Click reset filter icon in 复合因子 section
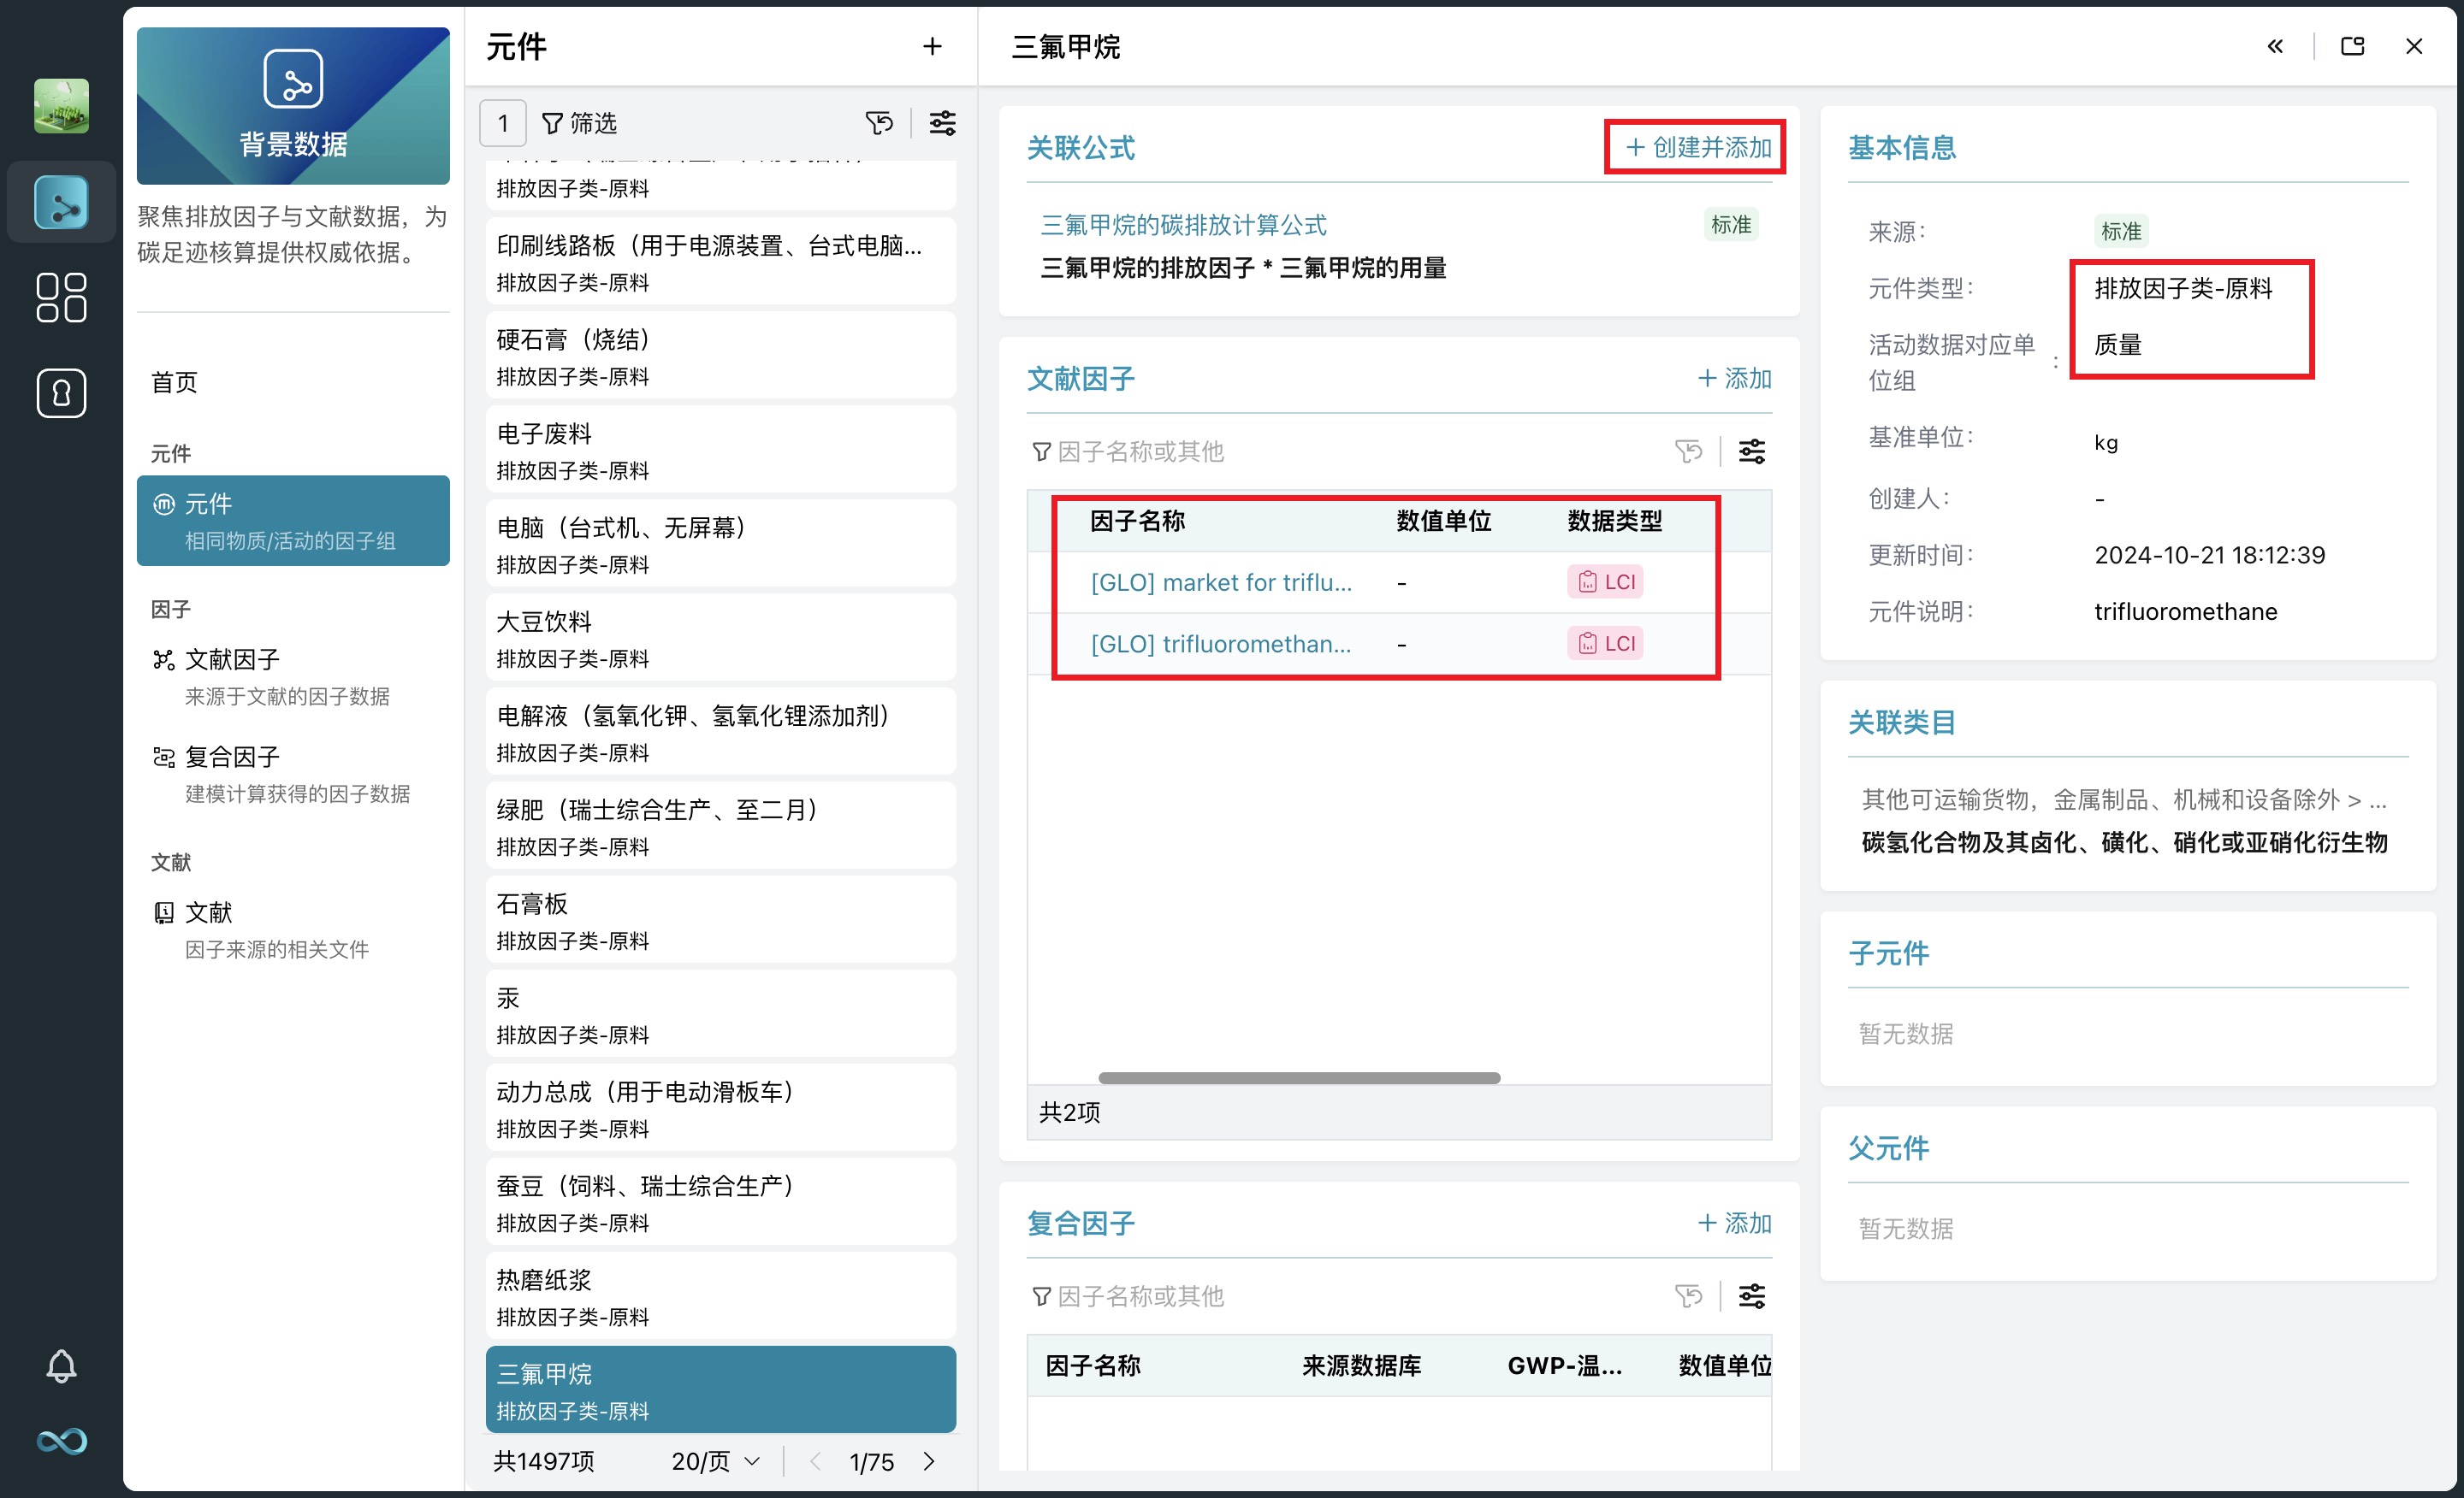Image resolution: width=2464 pixels, height=1498 pixels. coord(1689,1295)
